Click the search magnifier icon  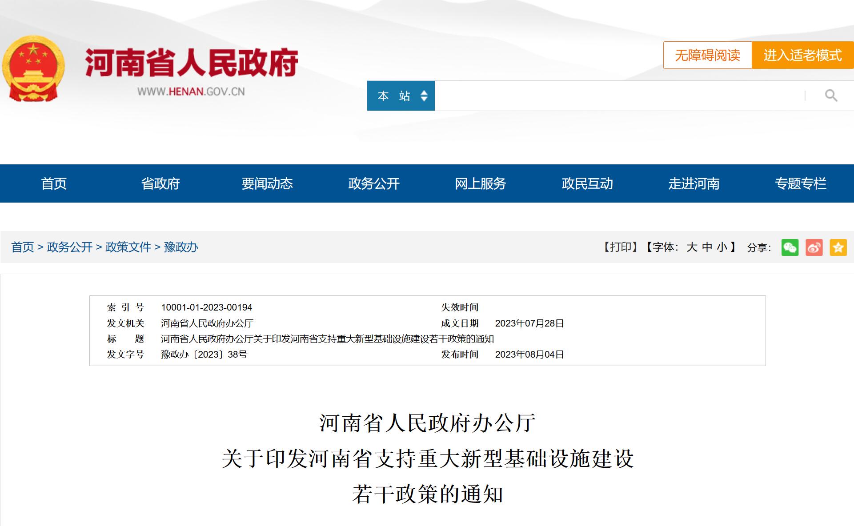831,96
